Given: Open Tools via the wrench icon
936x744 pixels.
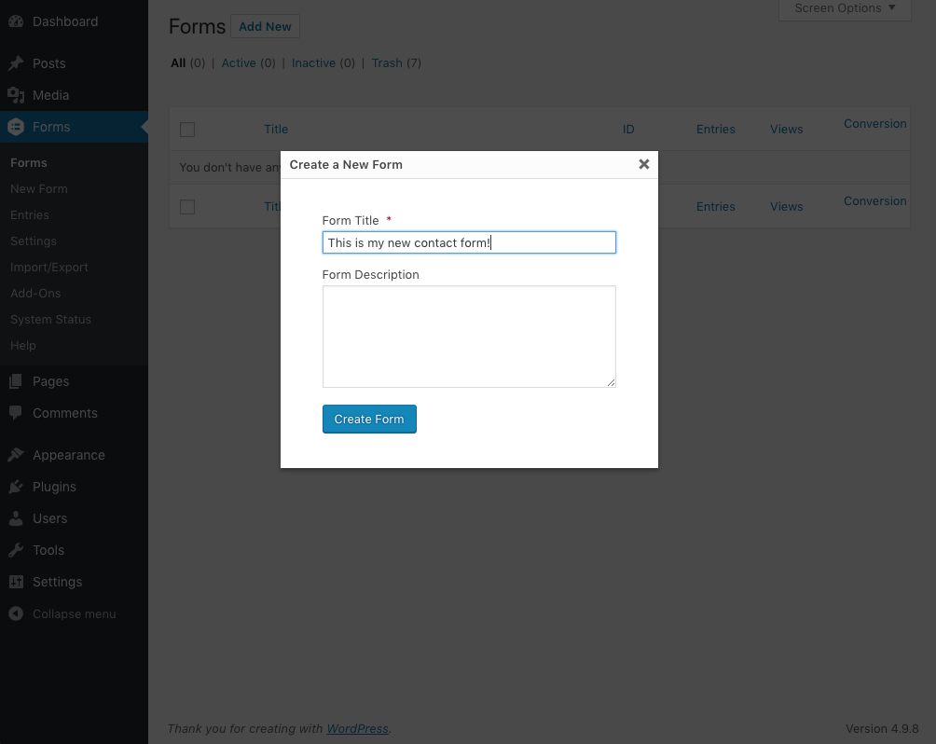Looking at the screenshot, I should [x=16, y=550].
